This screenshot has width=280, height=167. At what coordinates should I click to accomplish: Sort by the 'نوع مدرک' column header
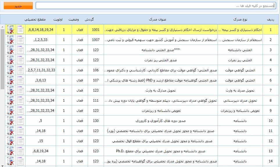240,19
